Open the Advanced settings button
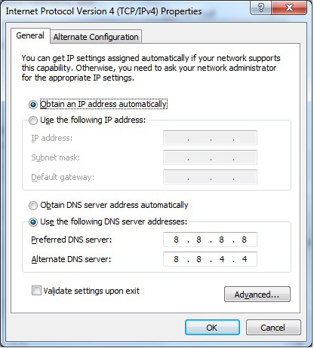314x348 pixels. pyautogui.click(x=257, y=295)
